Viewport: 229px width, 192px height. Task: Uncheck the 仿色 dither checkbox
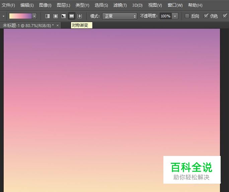tap(206, 16)
